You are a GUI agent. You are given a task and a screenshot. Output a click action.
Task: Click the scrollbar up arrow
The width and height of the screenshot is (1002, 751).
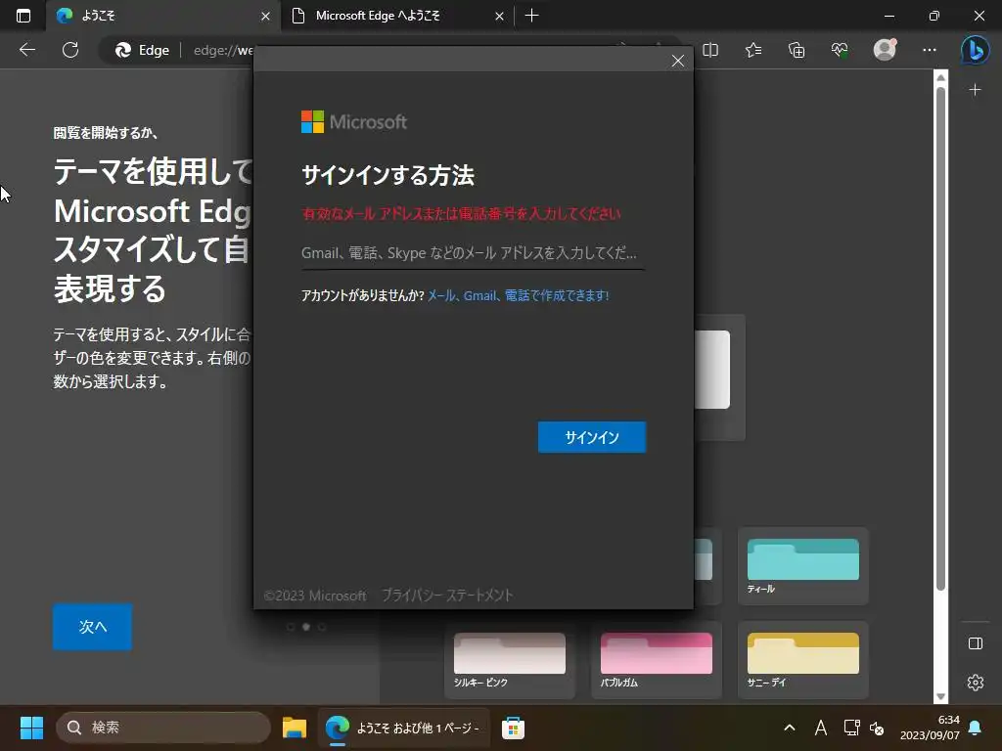tap(940, 78)
